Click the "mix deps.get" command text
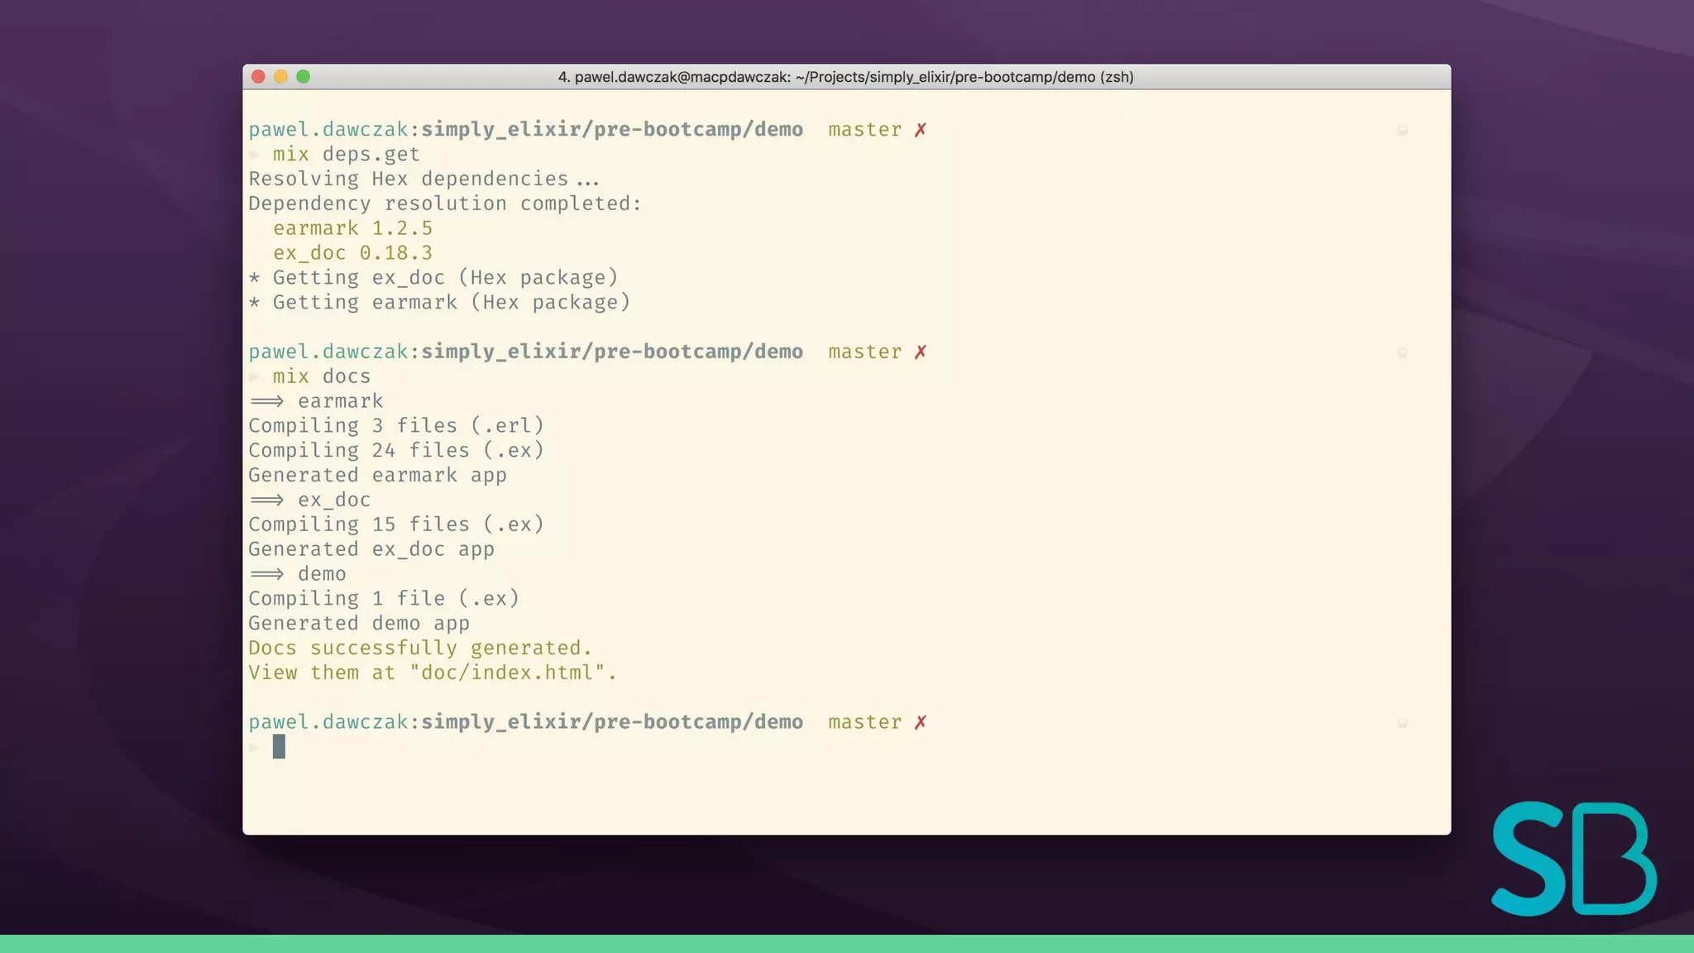Image resolution: width=1694 pixels, height=953 pixels. tap(346, 155)
